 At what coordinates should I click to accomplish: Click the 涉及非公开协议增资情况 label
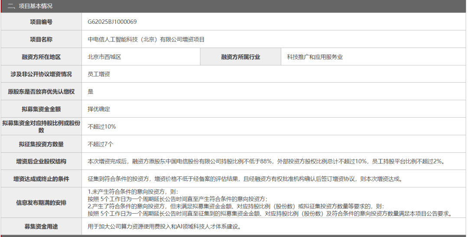[x=41, y=74]
